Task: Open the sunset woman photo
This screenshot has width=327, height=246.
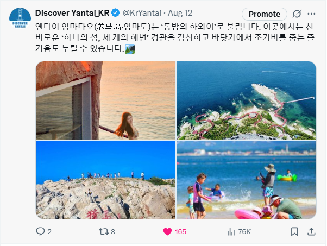Action: click(x=106, y=100)
